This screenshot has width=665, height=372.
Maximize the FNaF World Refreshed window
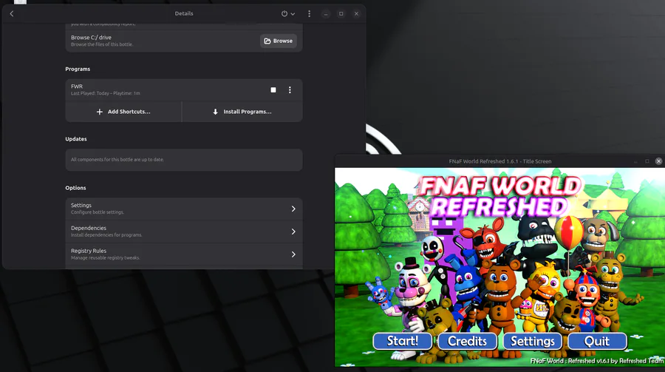click(x=647, y=161)
